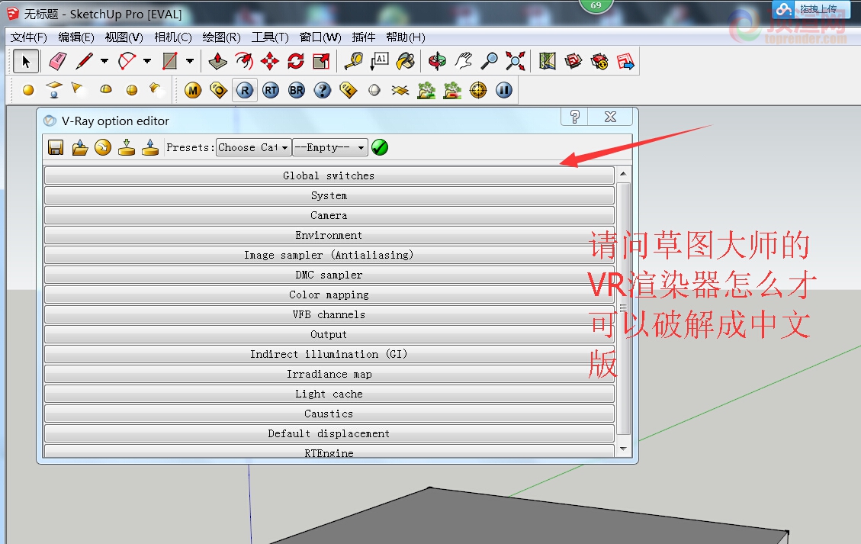Select the Orbit tool

click(437, 61)
